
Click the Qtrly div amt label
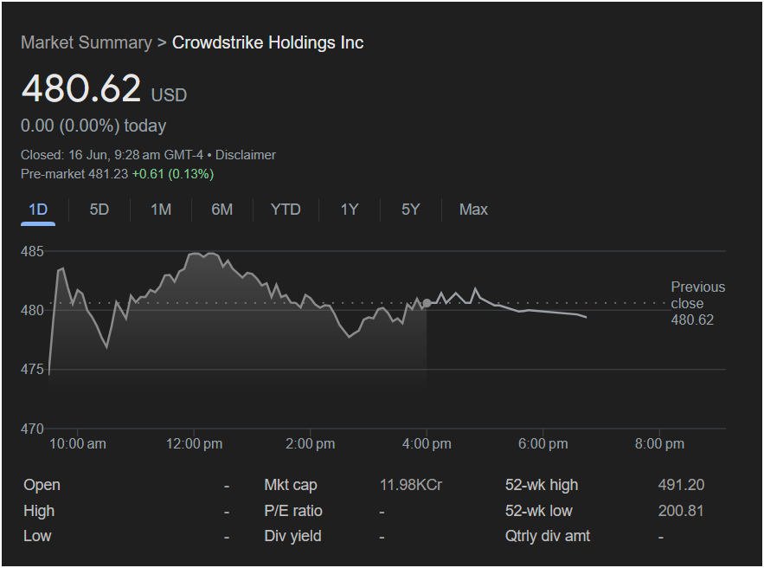pyautogui.click(x=548, y=536)
